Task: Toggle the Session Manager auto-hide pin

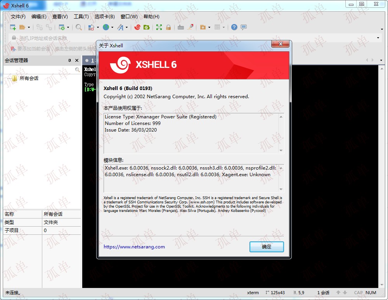Action: click(69, 61)
